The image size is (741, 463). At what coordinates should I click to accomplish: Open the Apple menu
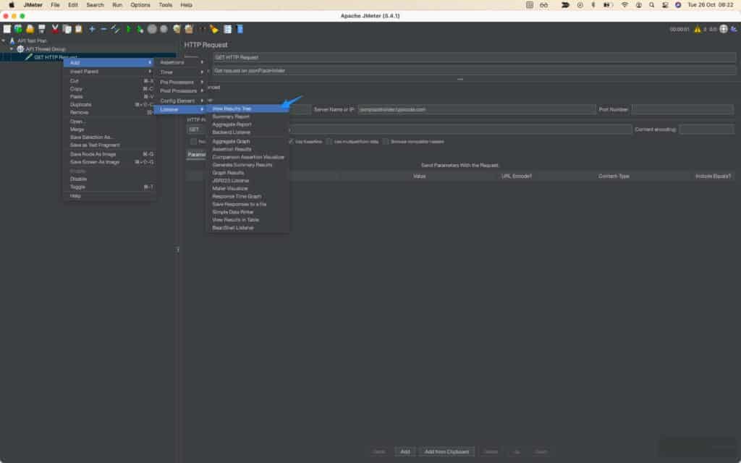(12, 5)
